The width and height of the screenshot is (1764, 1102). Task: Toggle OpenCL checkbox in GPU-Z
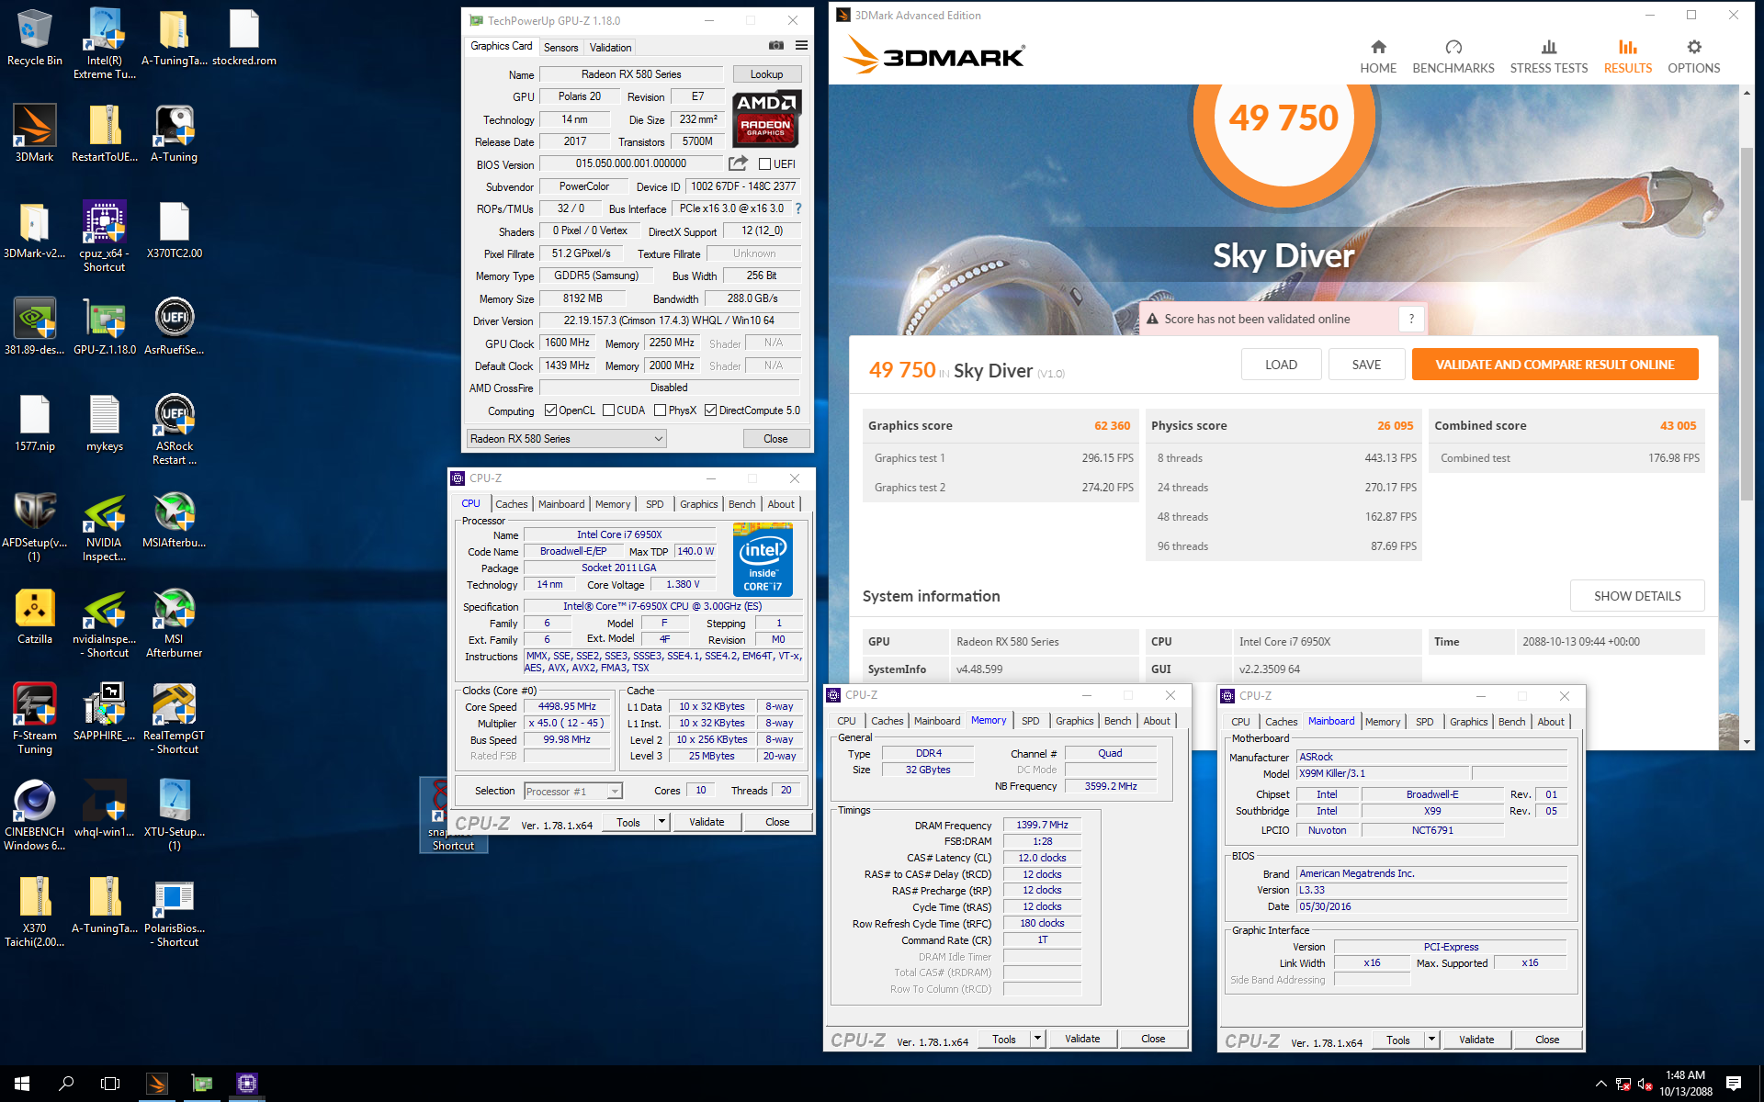click(x=550, y=410)
